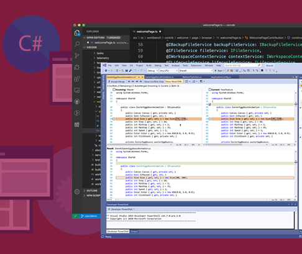Switch to the Output tab
Screen dimensions: 302x254
click(134, 231)
